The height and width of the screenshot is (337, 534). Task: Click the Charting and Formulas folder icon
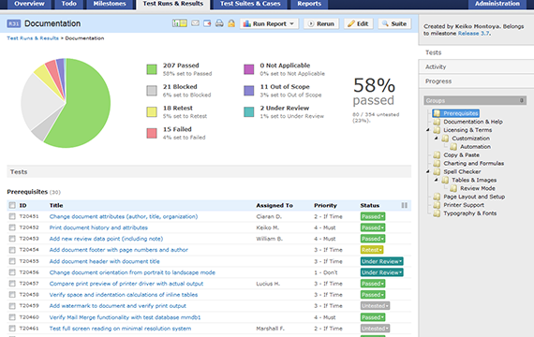(437, 164)
